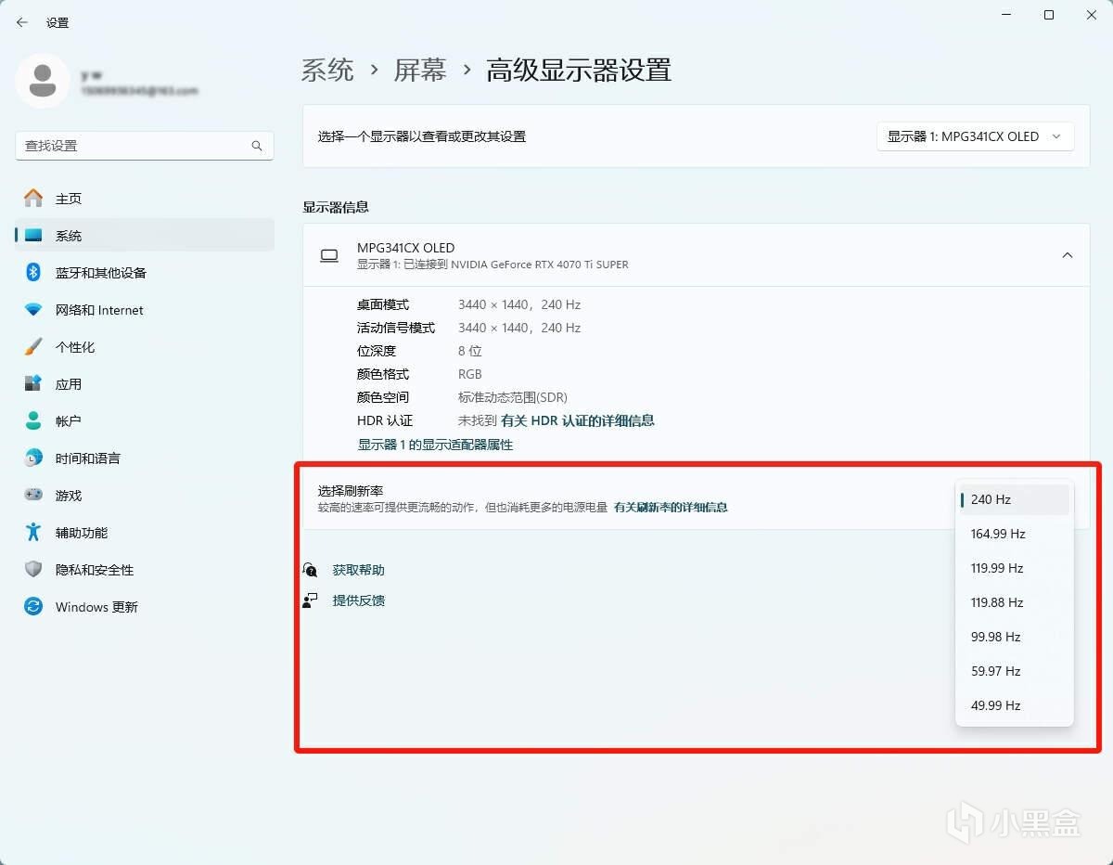Click the Bluetooth icon in the sidebar

tap(33, 272)
